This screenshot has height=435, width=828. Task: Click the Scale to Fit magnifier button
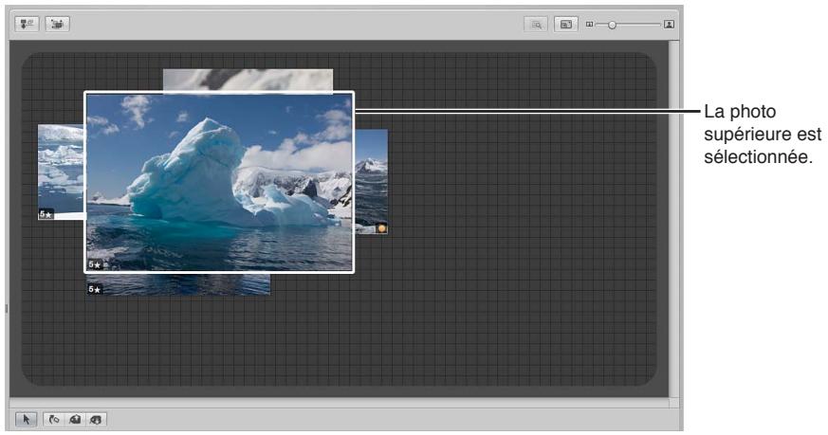tap(536, 25)
